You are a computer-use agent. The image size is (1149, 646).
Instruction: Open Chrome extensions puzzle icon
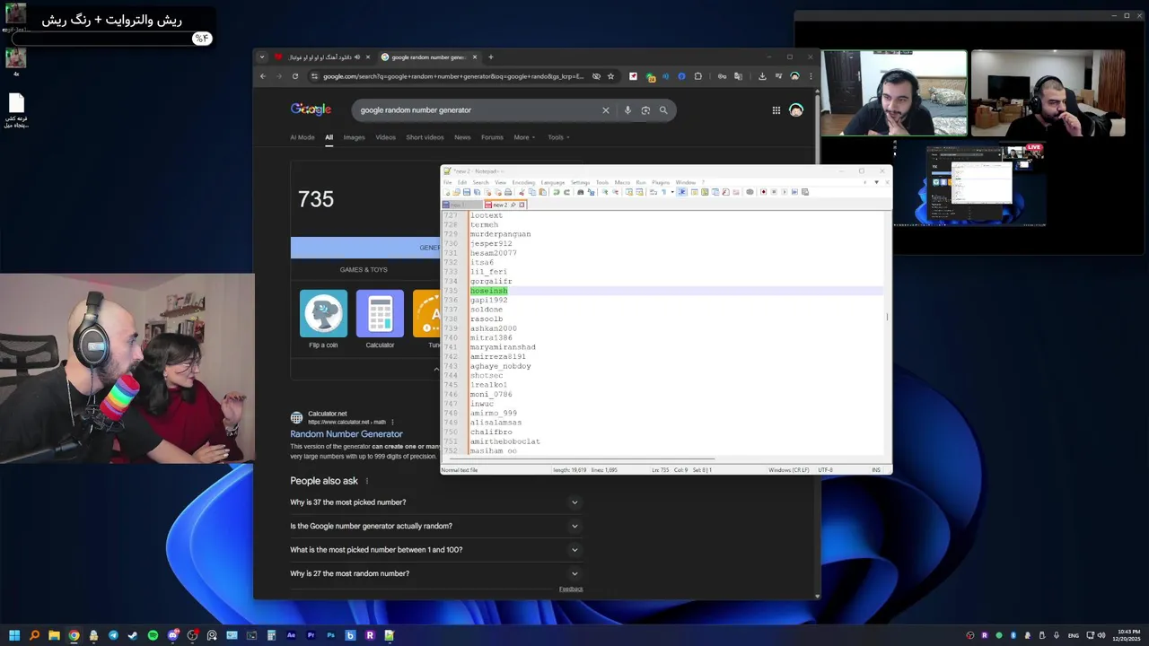(x=697, y=76)
